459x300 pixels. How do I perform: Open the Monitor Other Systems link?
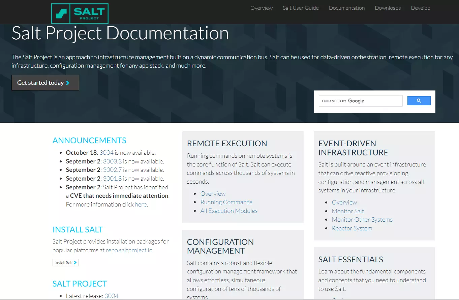coord(362,220)
